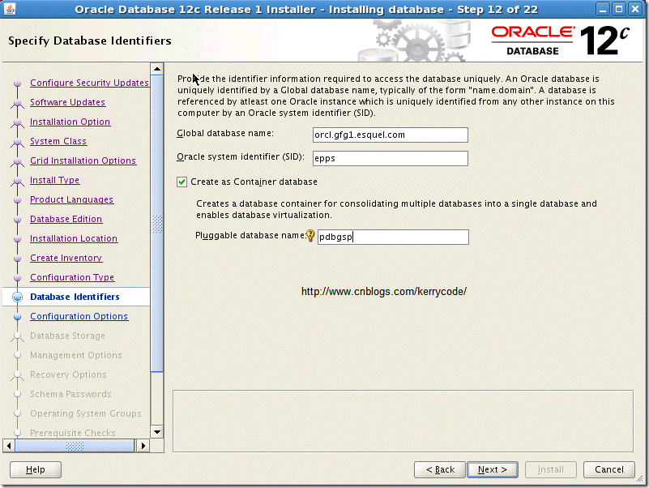The height and width of the screenshot is (488, 649).
Task: Click the step list horizontal scrollbar thumb
Action: [x=75, y=446]
